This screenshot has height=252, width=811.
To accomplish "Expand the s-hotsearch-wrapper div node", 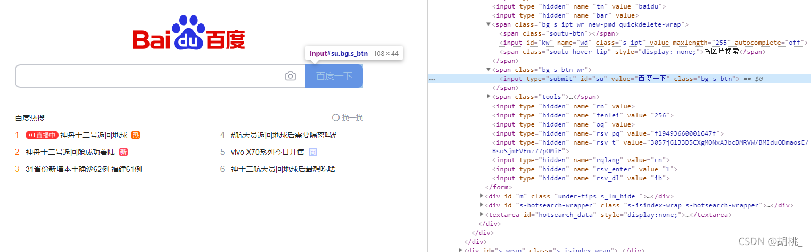I will pos(482,205).
